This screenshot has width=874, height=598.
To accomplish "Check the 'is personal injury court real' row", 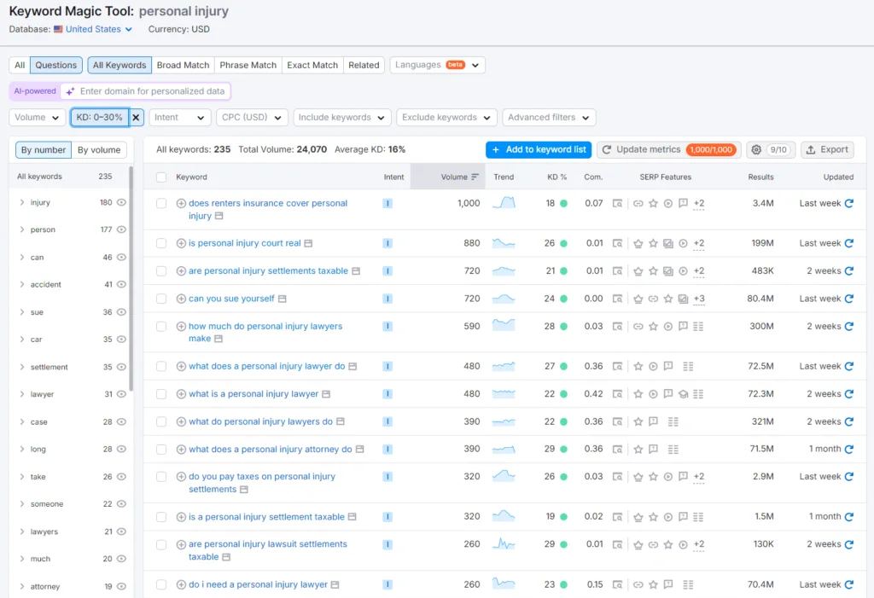I will 161,243.
